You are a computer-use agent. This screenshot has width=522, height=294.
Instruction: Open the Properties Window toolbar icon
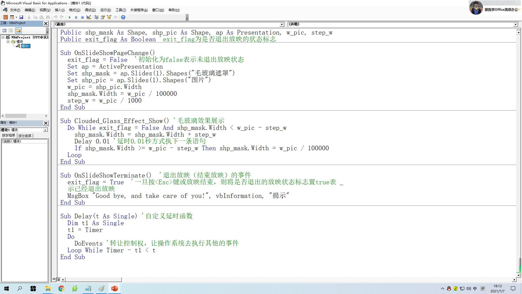(x=103, y=17)
